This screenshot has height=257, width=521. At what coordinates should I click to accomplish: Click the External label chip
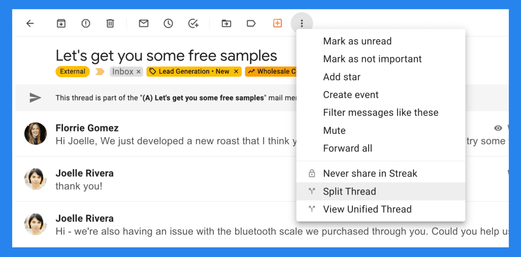click(x=73, y=71)
